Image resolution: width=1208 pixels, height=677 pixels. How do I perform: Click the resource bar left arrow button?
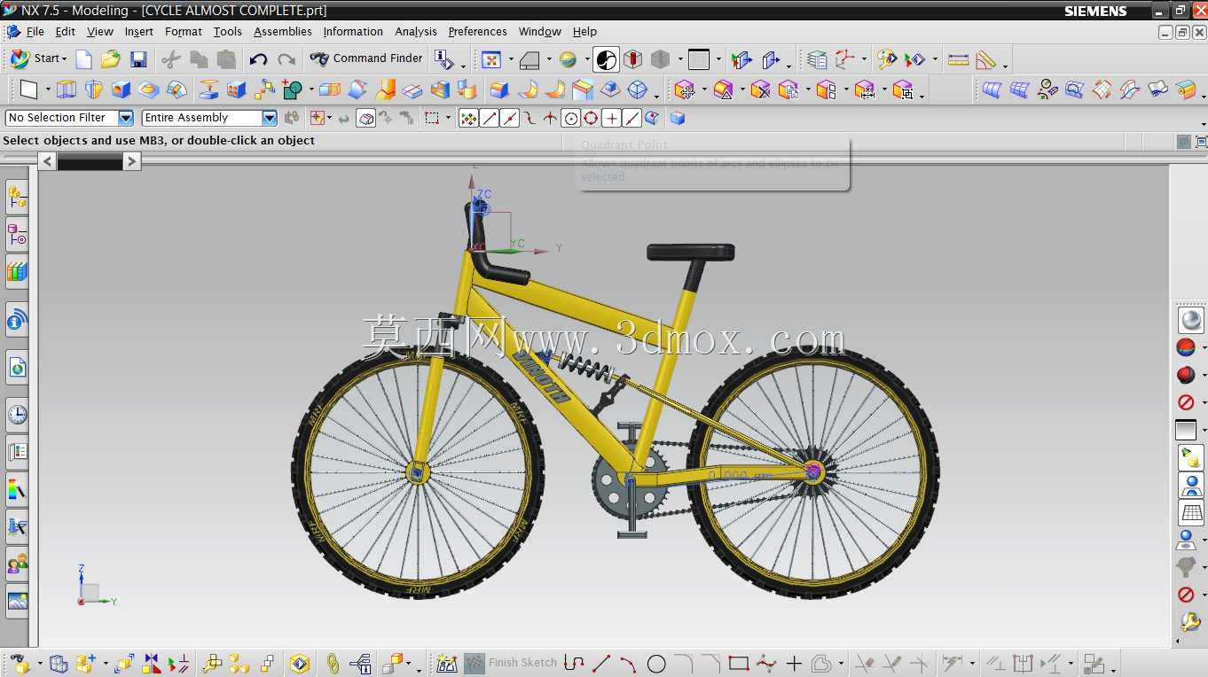click(47, 161)
